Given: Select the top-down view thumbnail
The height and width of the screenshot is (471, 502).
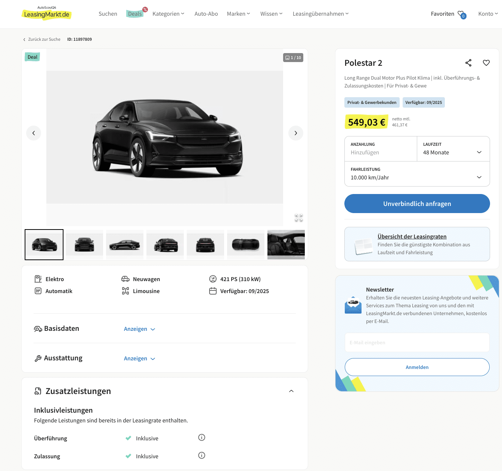Looking at the screenshot, I should click(x=246, y=244).
